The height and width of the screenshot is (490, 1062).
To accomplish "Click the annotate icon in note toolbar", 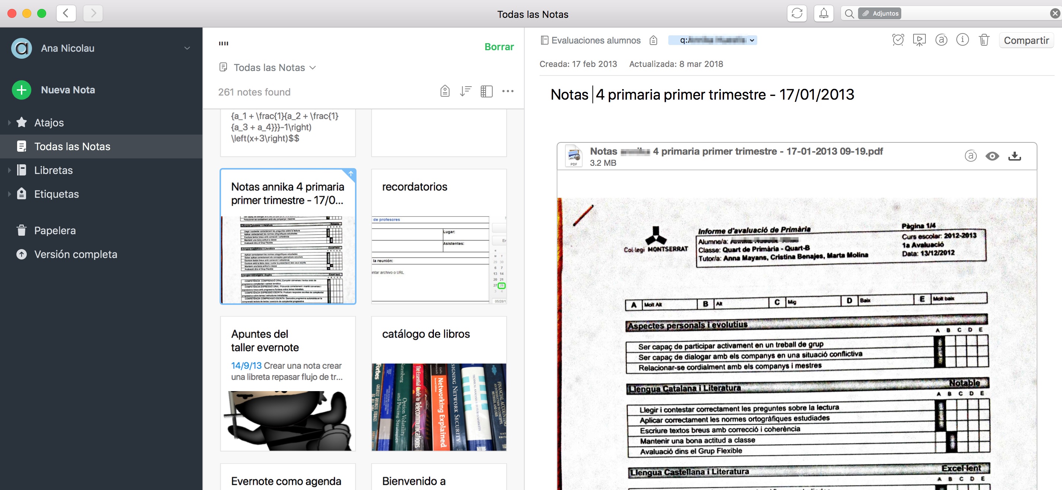I will pyautogui.click(x=941, y=40).
